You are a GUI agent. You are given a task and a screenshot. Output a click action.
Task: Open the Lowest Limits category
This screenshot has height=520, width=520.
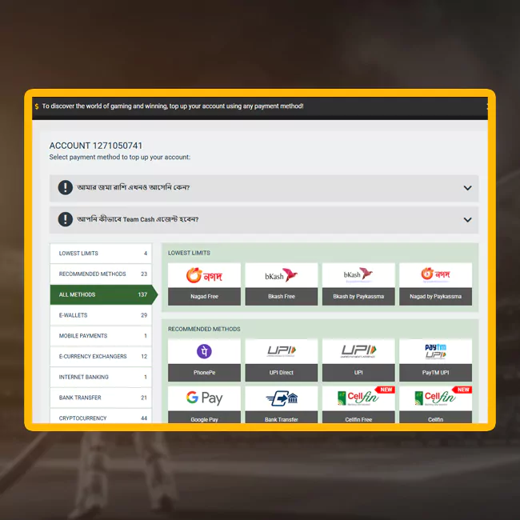pyautogui.click(x=101, y=254)
